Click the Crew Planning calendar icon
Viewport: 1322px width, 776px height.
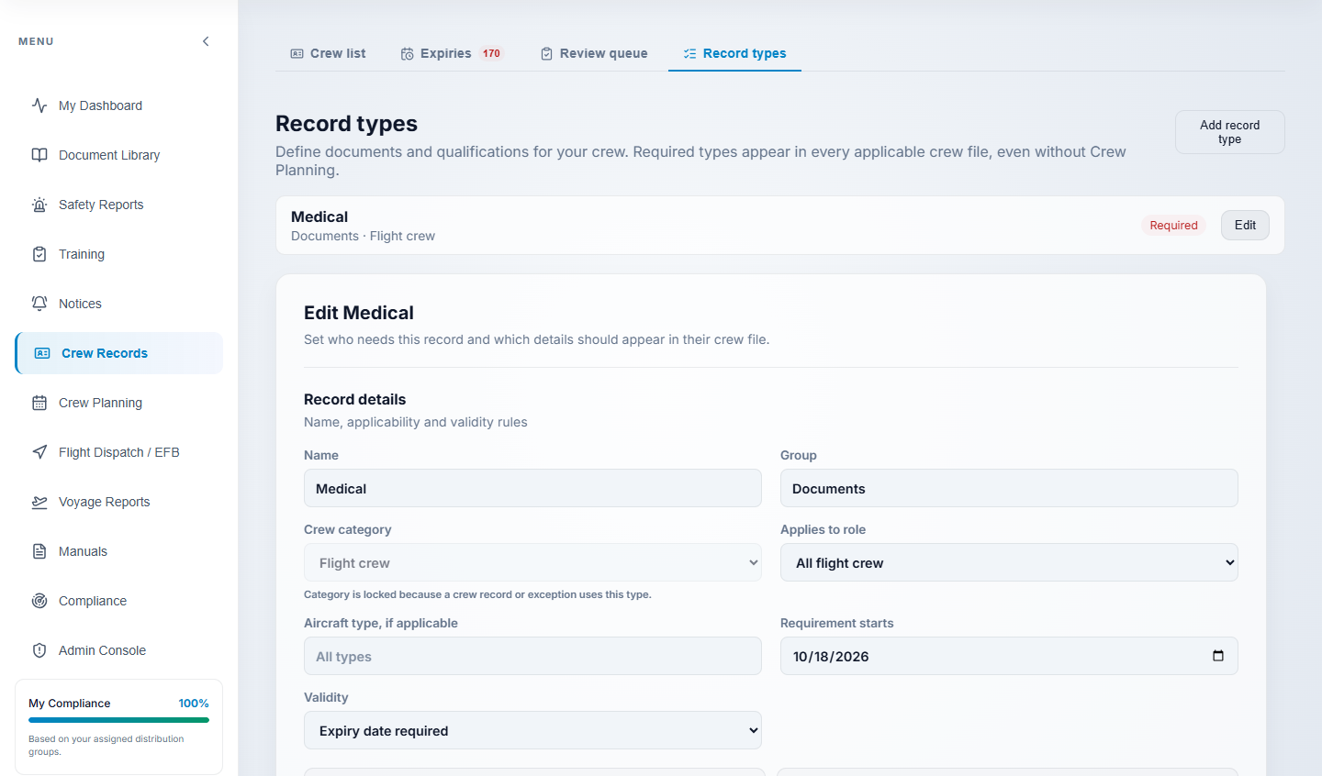39,403
